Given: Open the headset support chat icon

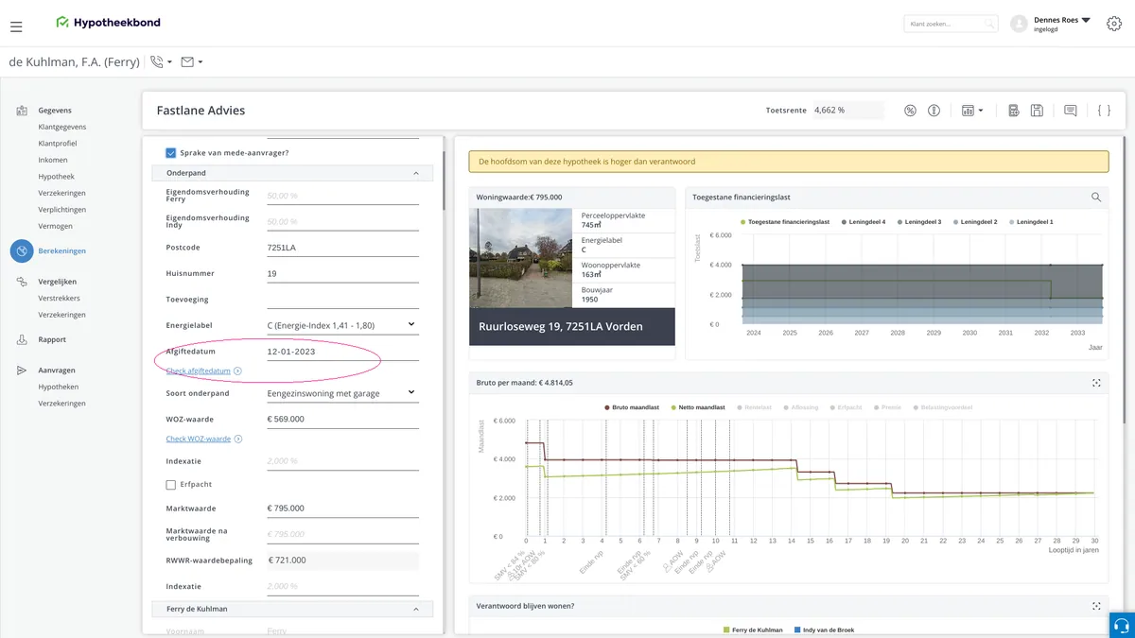Looking at the screenshot, I should coord(1122,626).
